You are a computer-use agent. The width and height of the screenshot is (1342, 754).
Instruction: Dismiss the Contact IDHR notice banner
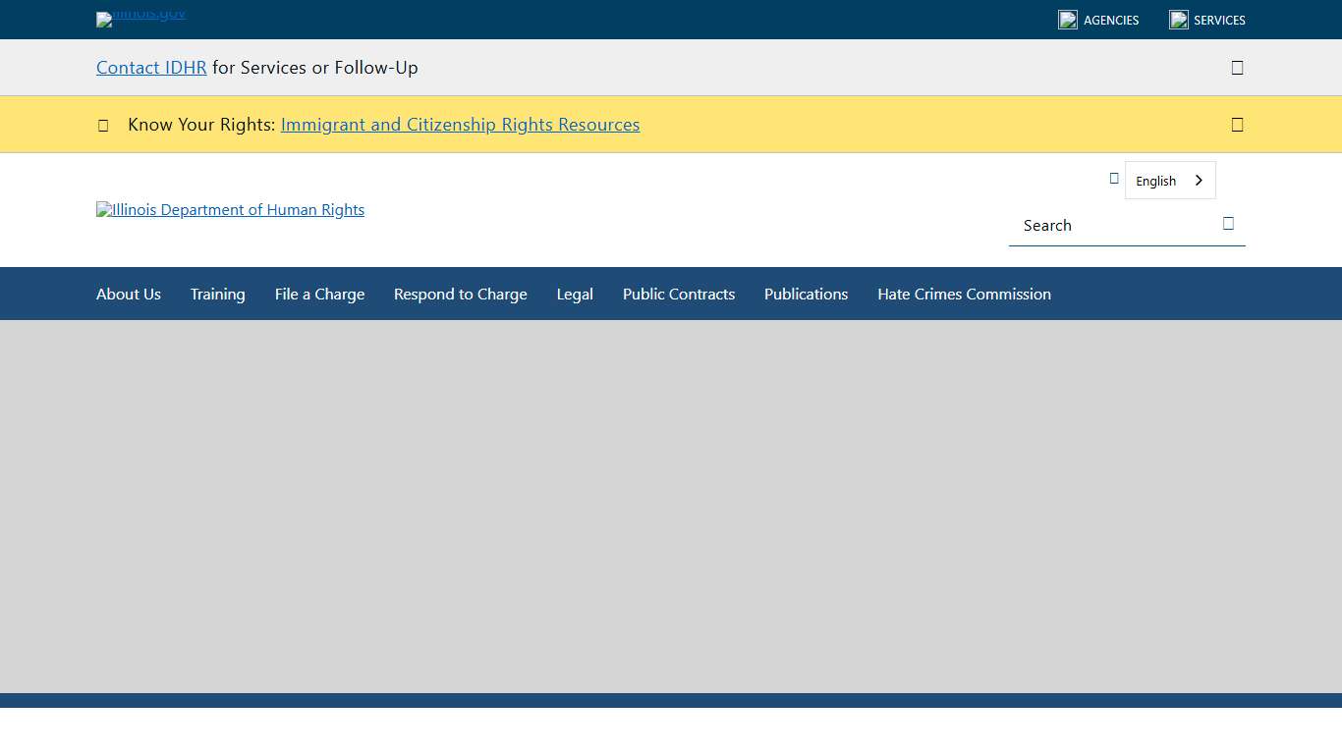coord(1237,68)
